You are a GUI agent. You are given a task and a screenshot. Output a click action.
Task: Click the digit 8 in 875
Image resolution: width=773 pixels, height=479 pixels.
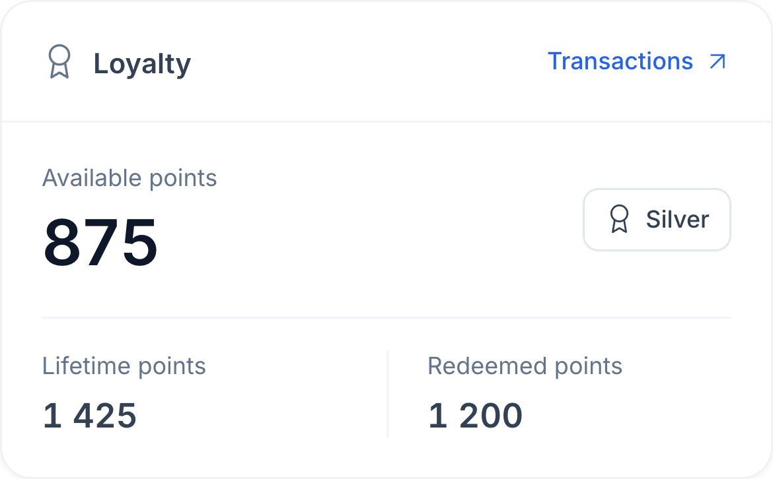click(x=61, y=243)
